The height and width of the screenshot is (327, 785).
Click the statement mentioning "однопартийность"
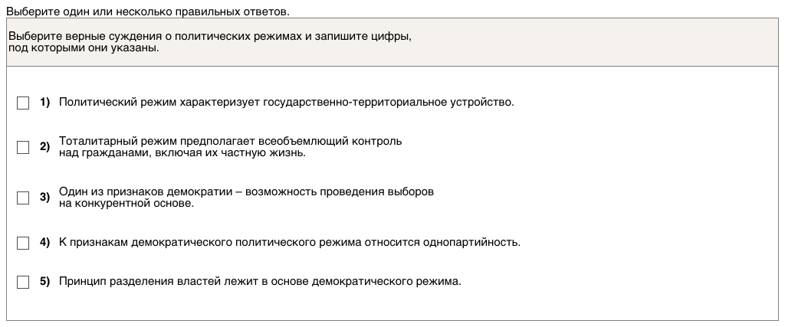[289, 243]
